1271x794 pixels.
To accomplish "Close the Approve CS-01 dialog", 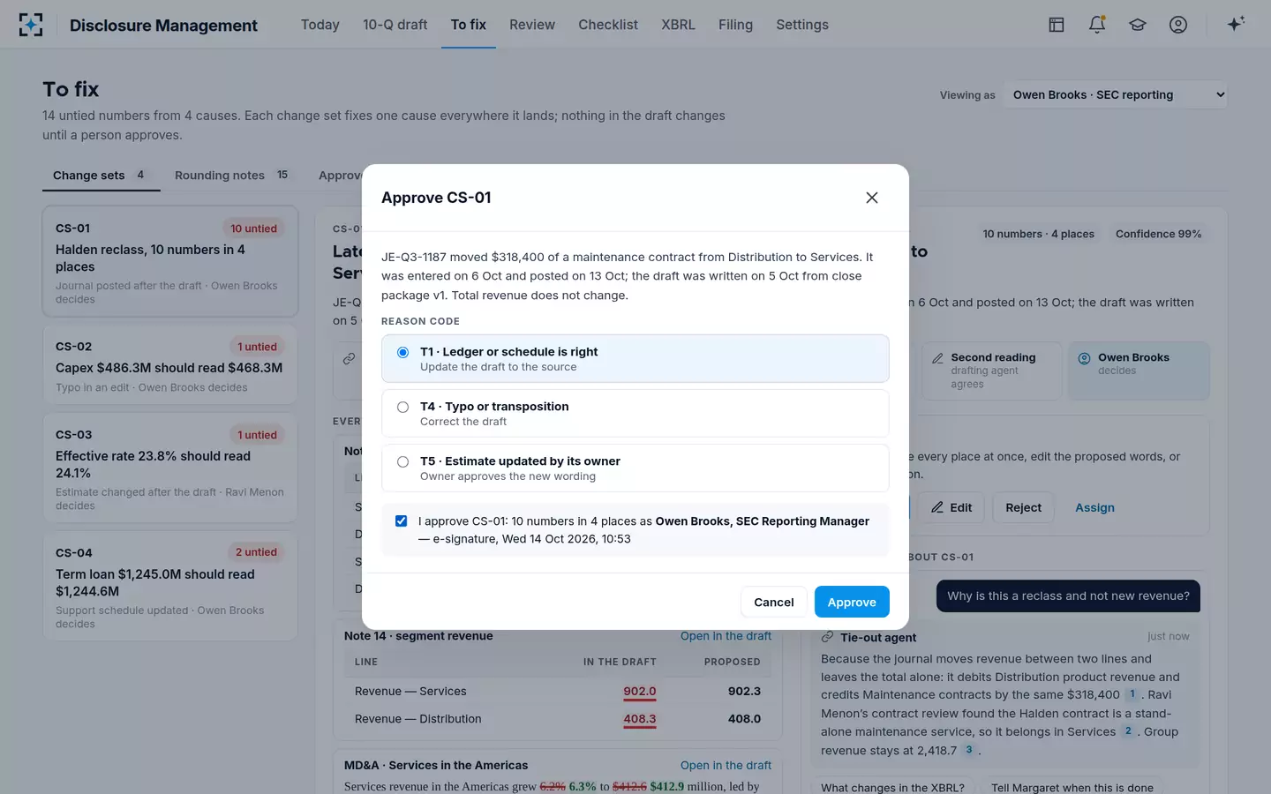I will click(x=872, y=198).
